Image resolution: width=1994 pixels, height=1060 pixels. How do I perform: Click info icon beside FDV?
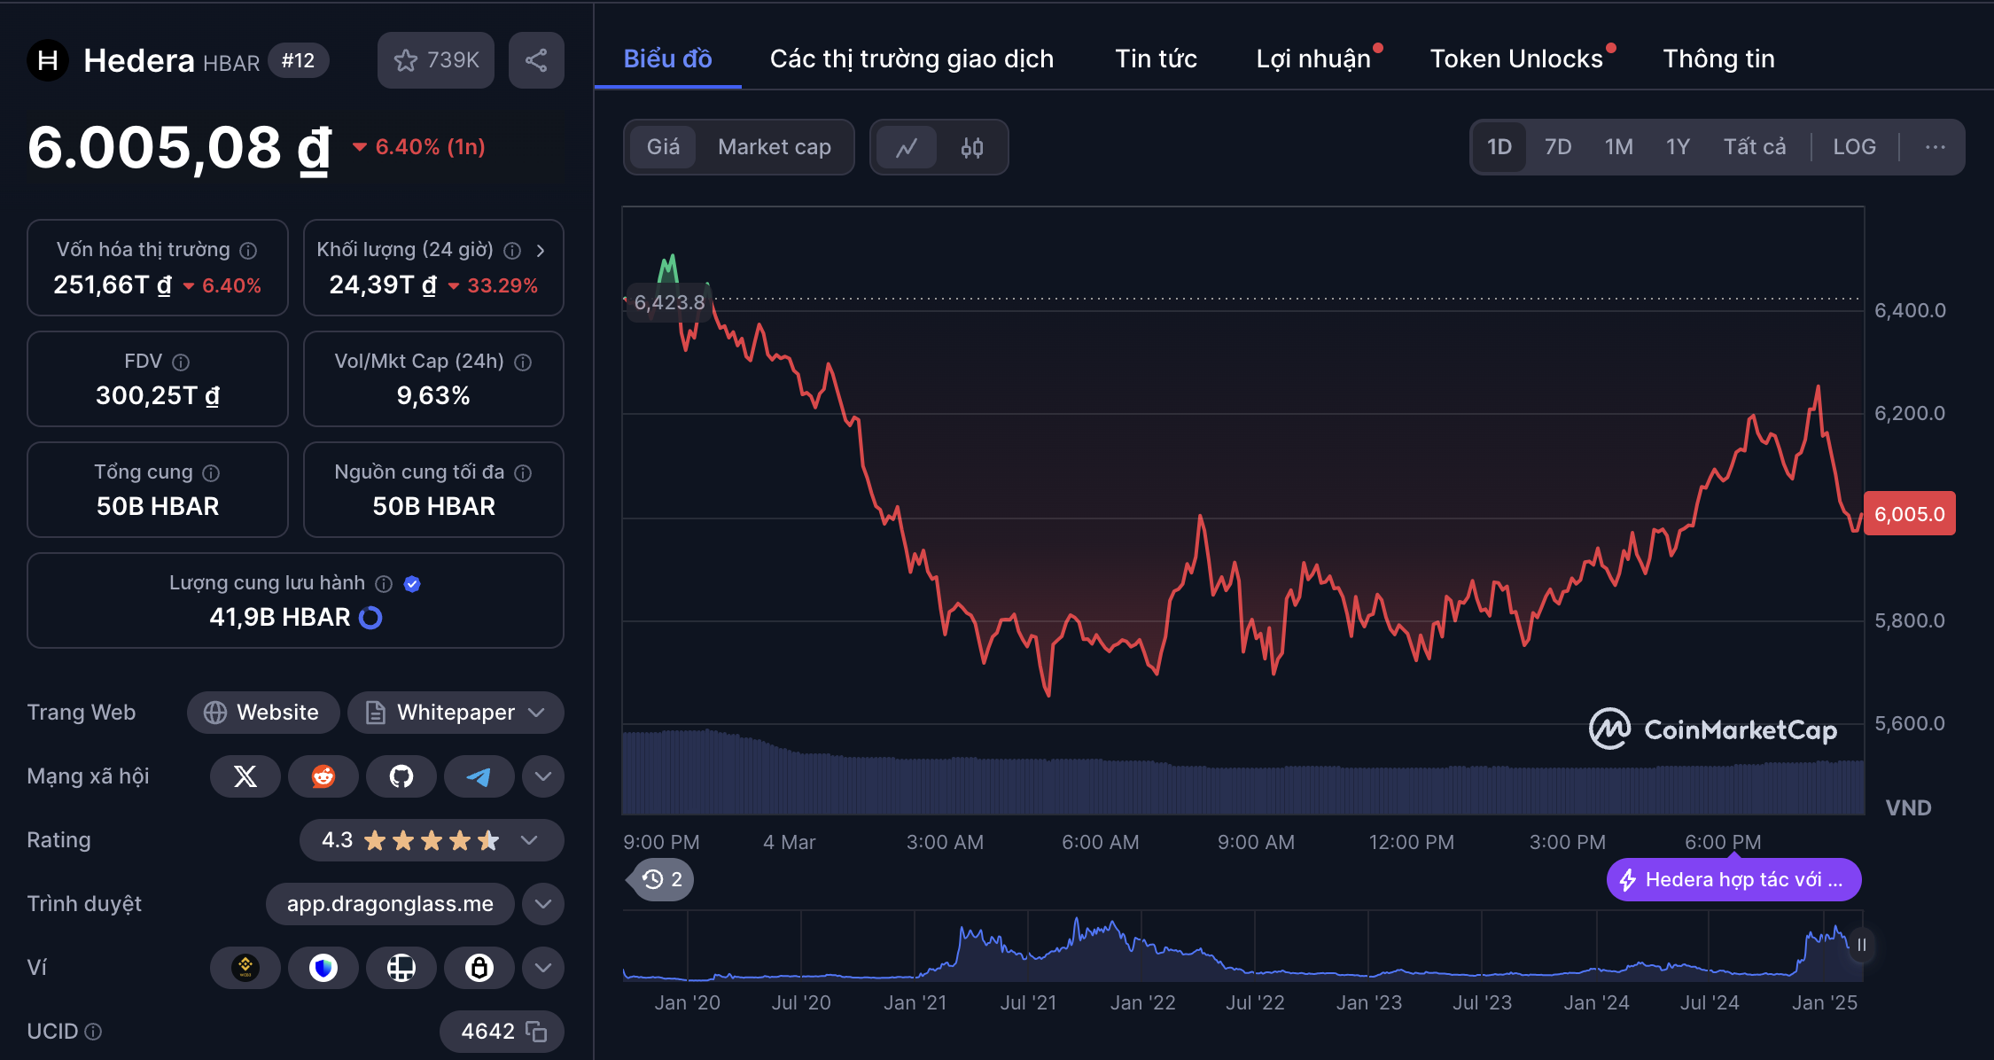[x=181, y=362]
